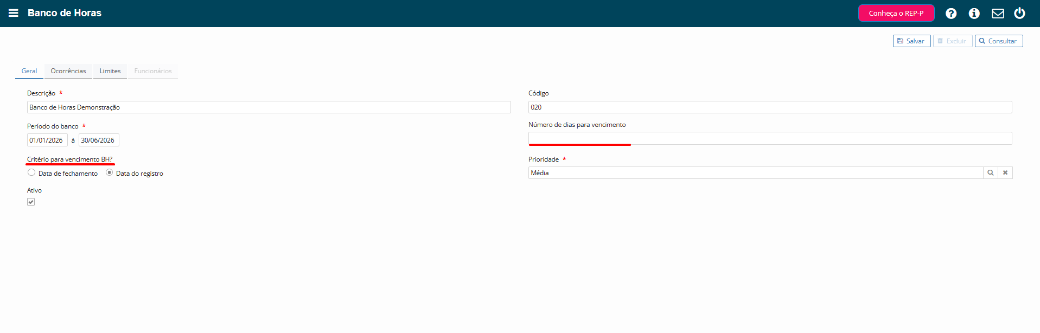
Task: Select Data de fechamento radio option
Action: tap(31, 172)
